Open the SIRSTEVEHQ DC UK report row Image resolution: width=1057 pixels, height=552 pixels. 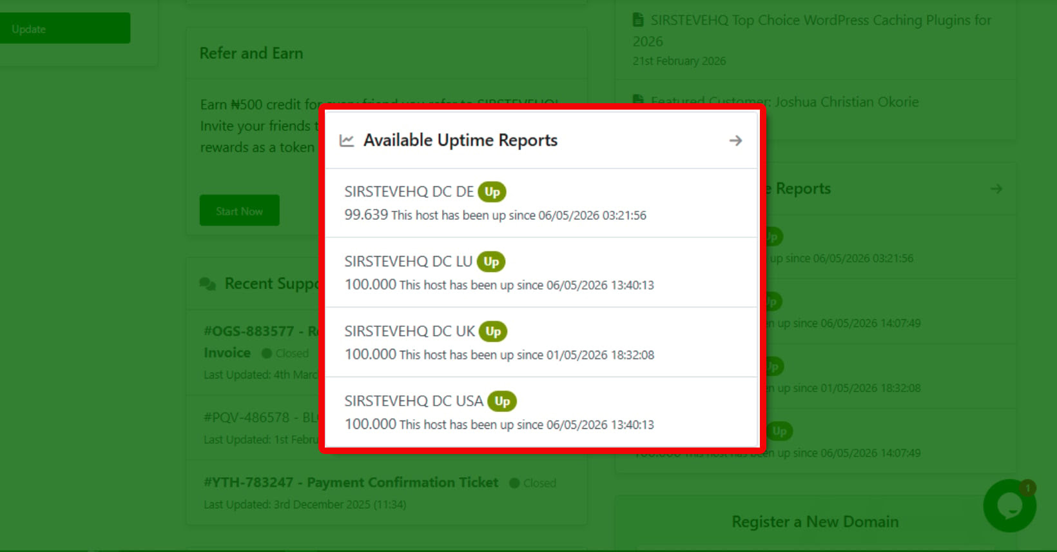tap(541, 342)
